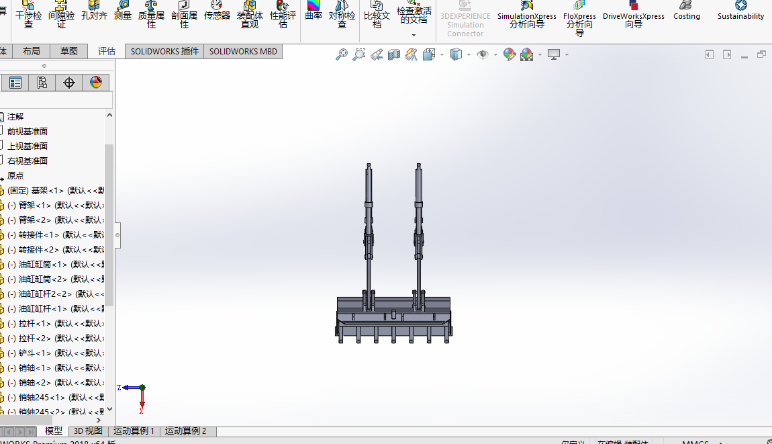Click the Zoom to Fit magnifier icon
This screenshot has width=772, height=444.
click(341, 54)
